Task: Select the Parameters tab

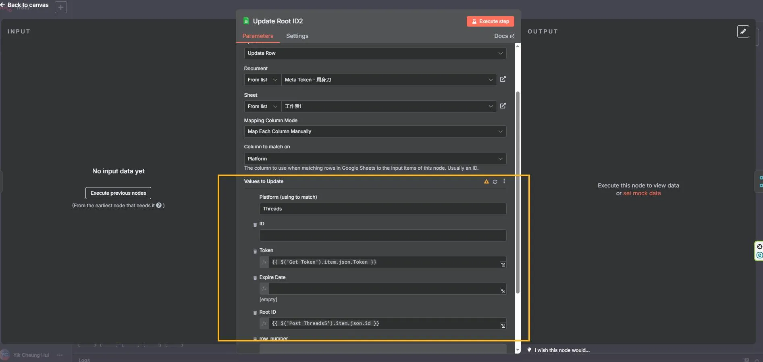Action: [x=258, y=36]
